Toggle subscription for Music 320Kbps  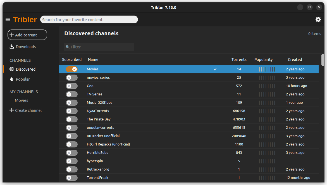[x=72, y=102]
